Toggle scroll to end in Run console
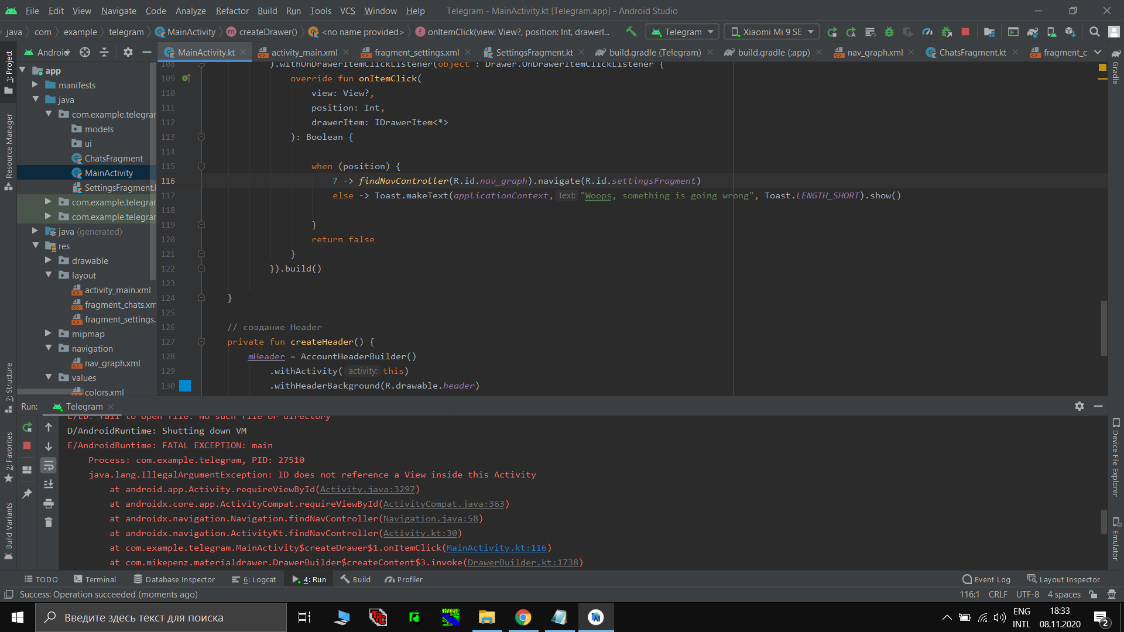 point(49,484)
